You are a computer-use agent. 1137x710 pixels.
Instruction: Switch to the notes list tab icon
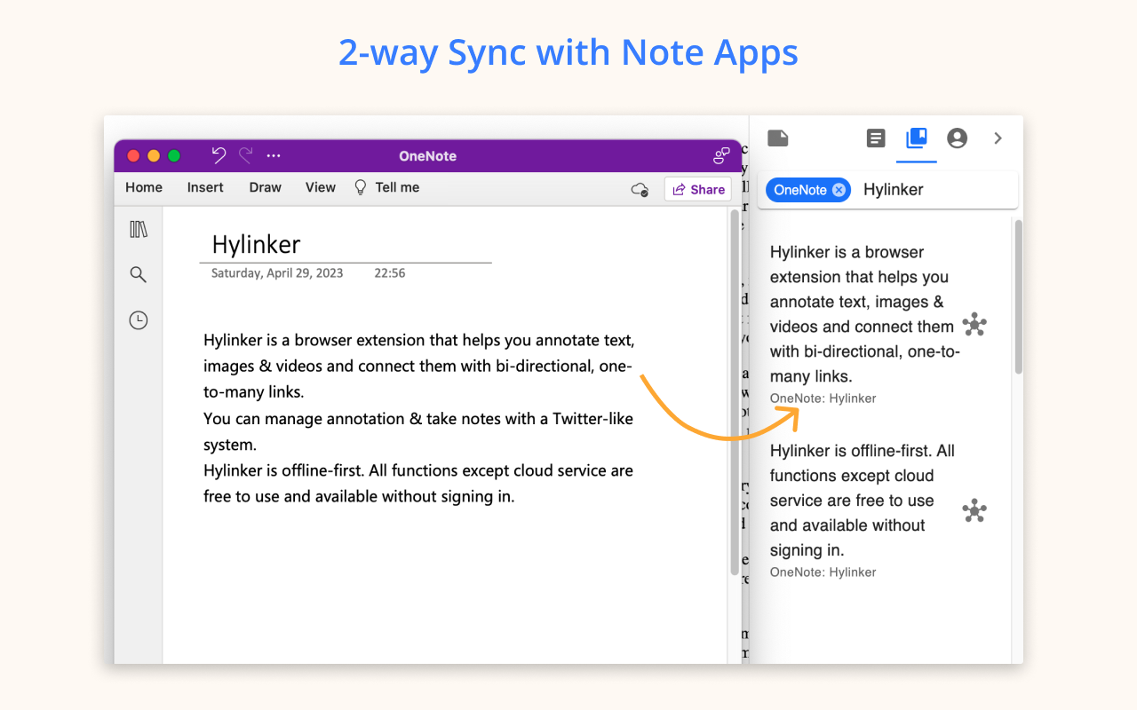876,138
